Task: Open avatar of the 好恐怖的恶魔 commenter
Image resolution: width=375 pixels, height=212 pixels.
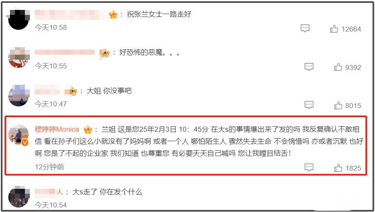Action: pos(19,58)
